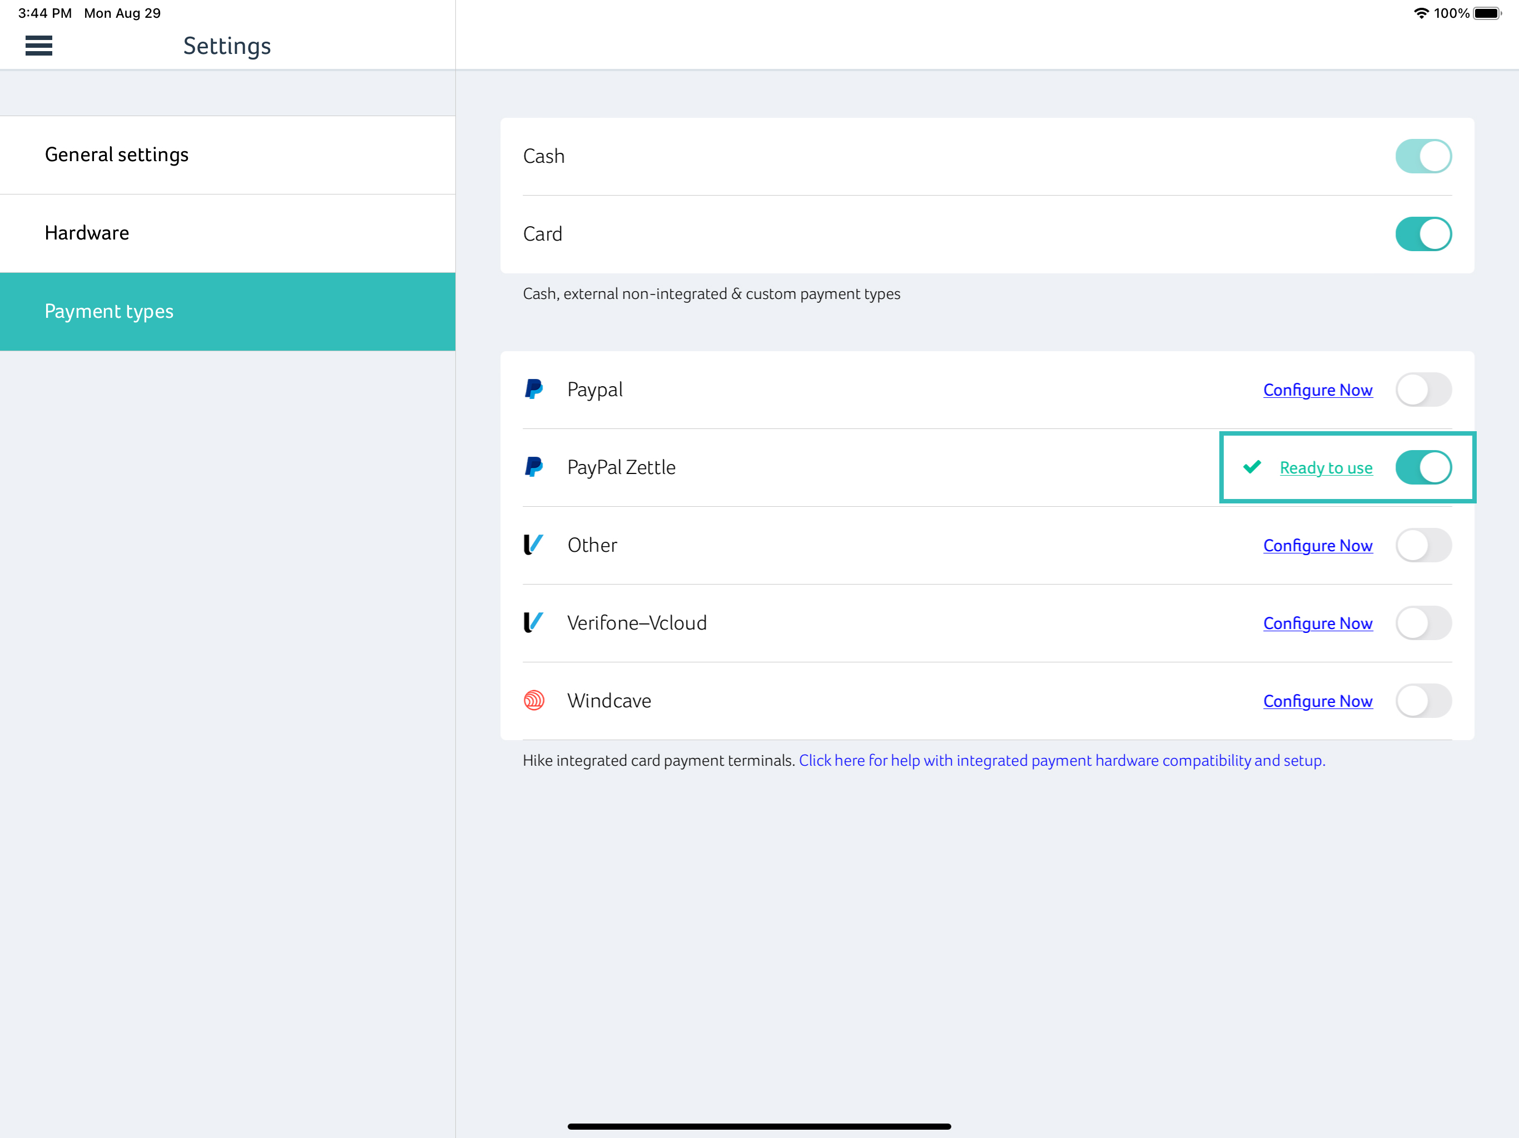This screenshot has height=1138, width=1519.
Task: Open the hamburger menu
Action: [x=38, y=46]
